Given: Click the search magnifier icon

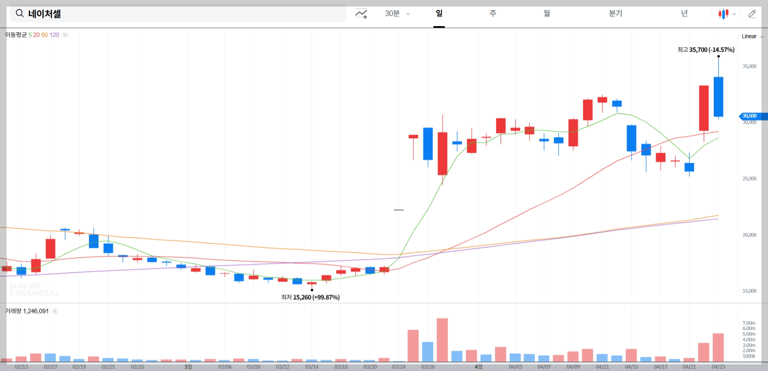Looking at the screenshot, I should tap(20, 14).
